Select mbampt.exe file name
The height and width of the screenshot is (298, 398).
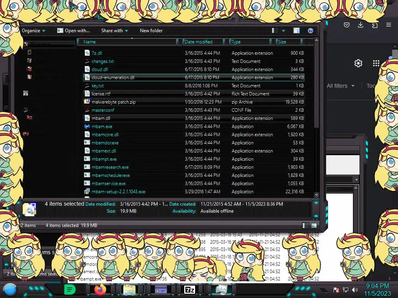(104, 159)
